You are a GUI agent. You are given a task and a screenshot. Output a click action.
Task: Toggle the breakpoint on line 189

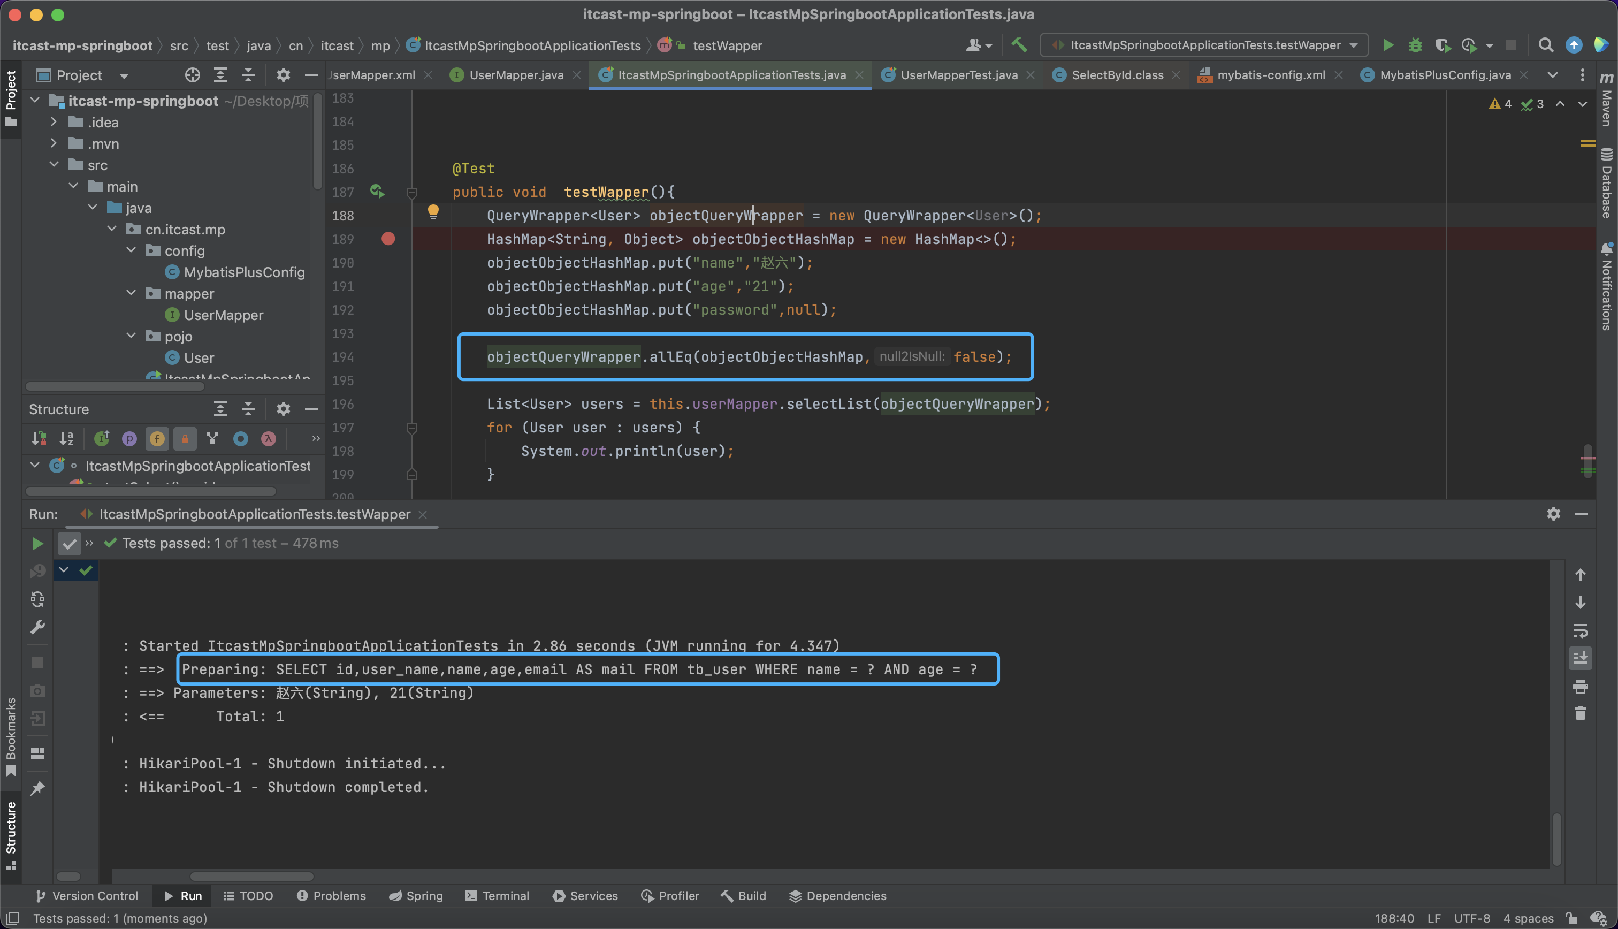[388, 239]
